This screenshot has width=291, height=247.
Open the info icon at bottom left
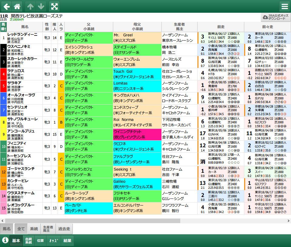5,240
